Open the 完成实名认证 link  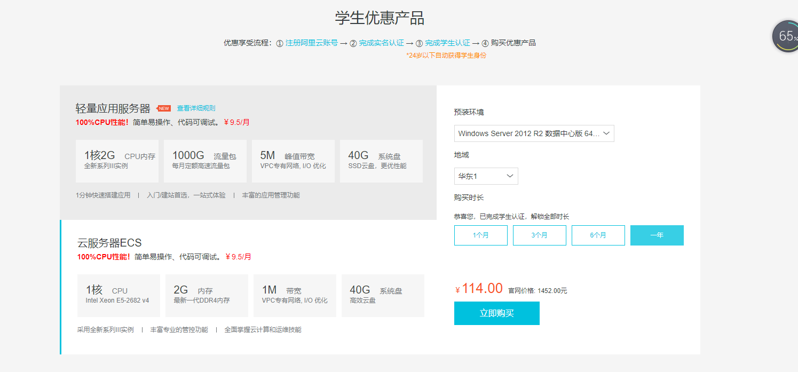(381, 43)
